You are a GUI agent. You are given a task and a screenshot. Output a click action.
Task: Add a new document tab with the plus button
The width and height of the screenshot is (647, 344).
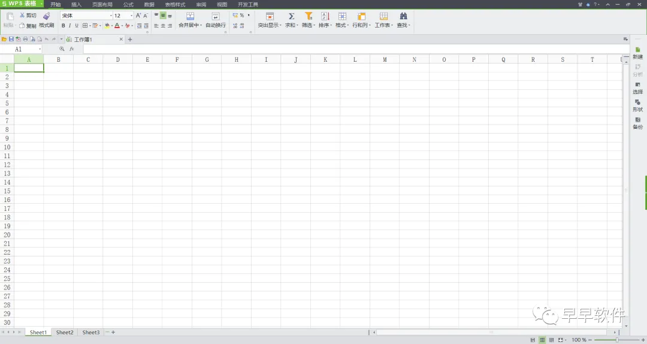click(130, 39)
